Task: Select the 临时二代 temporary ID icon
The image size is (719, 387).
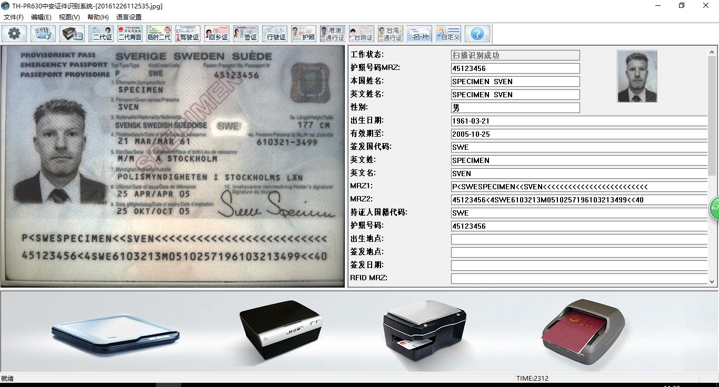Action: (159, 34)
